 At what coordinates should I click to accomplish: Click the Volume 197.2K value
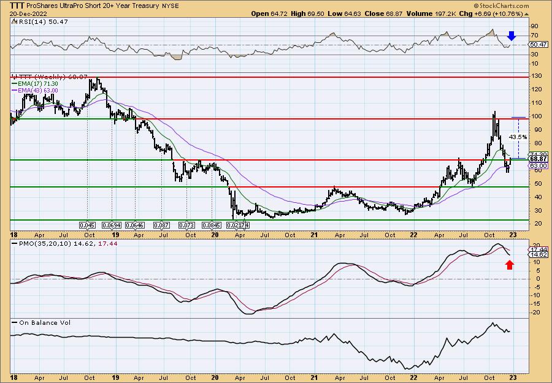[431, 13]
